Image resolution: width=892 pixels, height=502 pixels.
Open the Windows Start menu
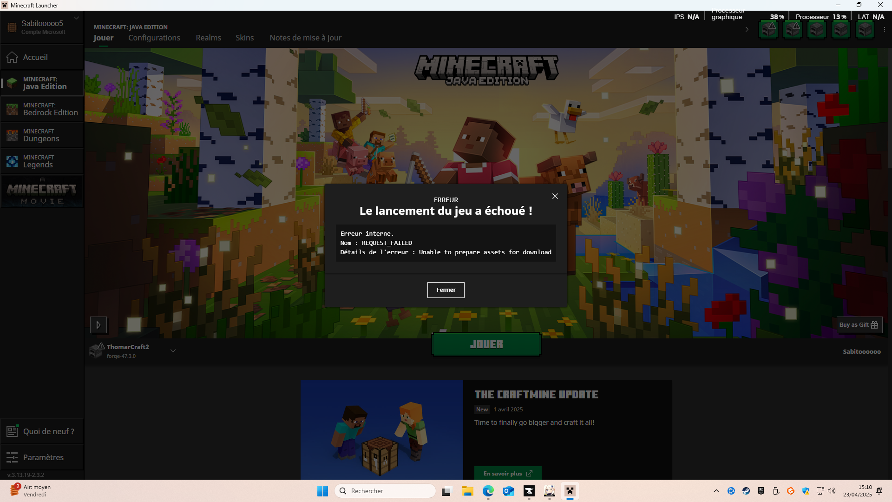(322, 491)
